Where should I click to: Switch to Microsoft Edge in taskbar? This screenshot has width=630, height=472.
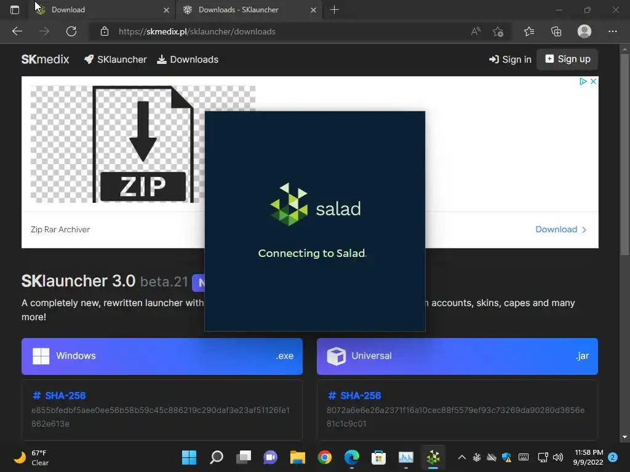click(x=351, y=457)
